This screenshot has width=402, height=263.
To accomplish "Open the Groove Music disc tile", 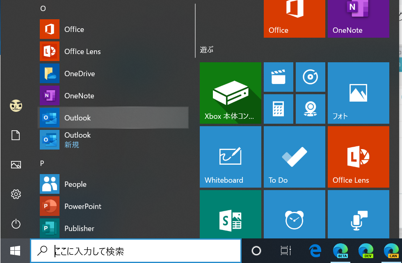I will tap(311, 77).
